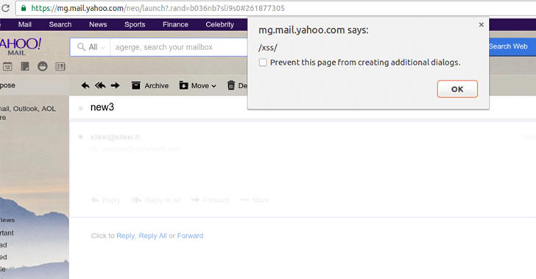Click the faded Reply to All action
The width and height of the screenshot is (536, 279).
156,200
